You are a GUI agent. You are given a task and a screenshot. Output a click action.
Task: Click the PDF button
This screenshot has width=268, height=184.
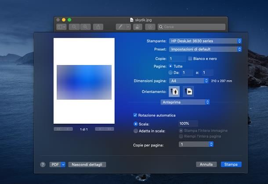click(55, 165)
